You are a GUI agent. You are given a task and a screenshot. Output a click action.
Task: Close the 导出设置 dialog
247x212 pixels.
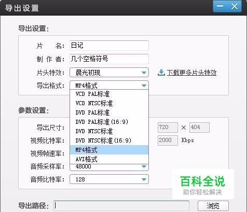(x=235, y=7)
